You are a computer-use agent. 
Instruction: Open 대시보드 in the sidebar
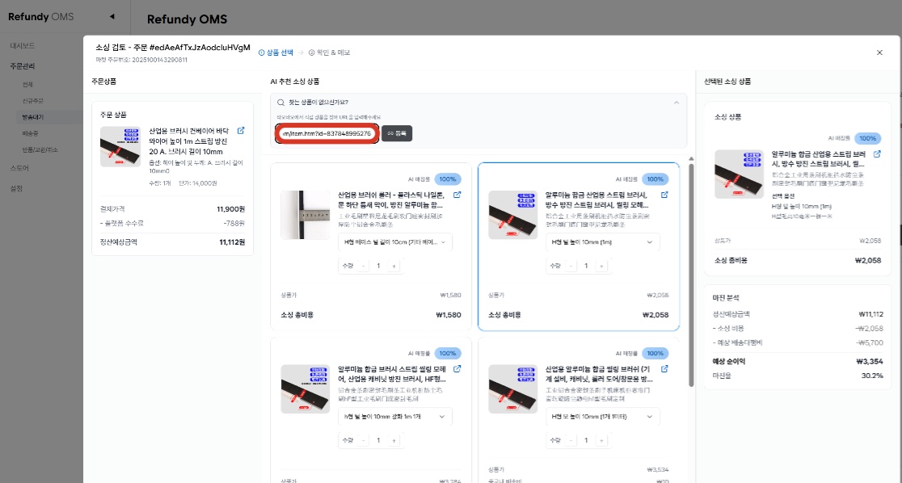(x=23, y=45)
